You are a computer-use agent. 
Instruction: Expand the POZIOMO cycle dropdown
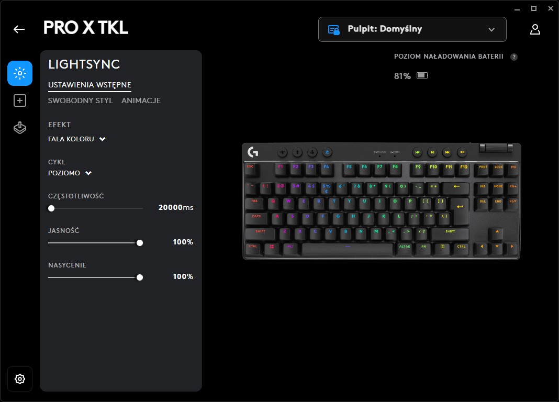click(70, 173)
